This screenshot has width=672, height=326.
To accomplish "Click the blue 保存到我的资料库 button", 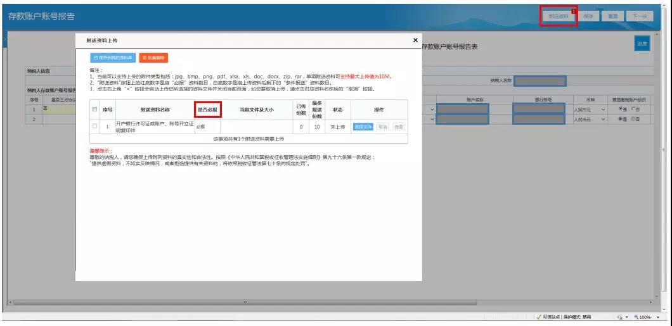I will [112, 58].
